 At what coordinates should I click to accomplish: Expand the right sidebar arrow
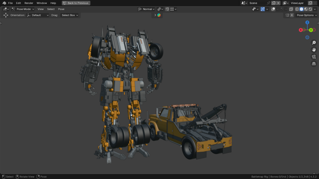coord(318,23)
